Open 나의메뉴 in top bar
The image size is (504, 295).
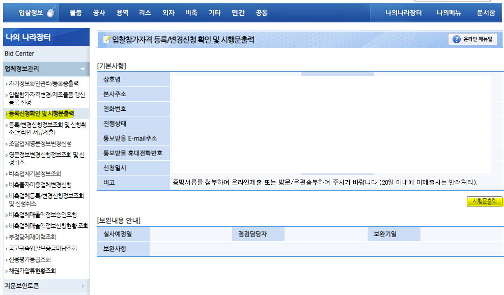(x=449, y=13)
